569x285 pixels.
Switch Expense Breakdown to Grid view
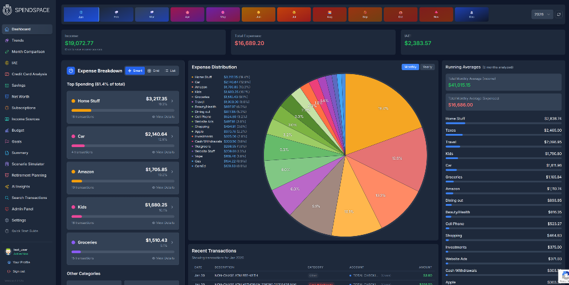pyautogui.click(x=153, y=71)
